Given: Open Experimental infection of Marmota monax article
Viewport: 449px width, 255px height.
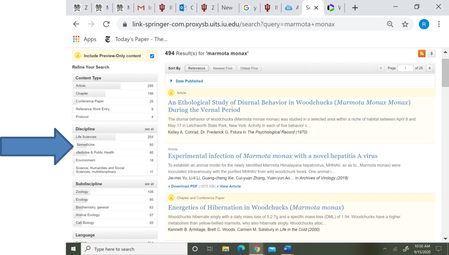Looking at the screenshot, I should click(273, 156).
